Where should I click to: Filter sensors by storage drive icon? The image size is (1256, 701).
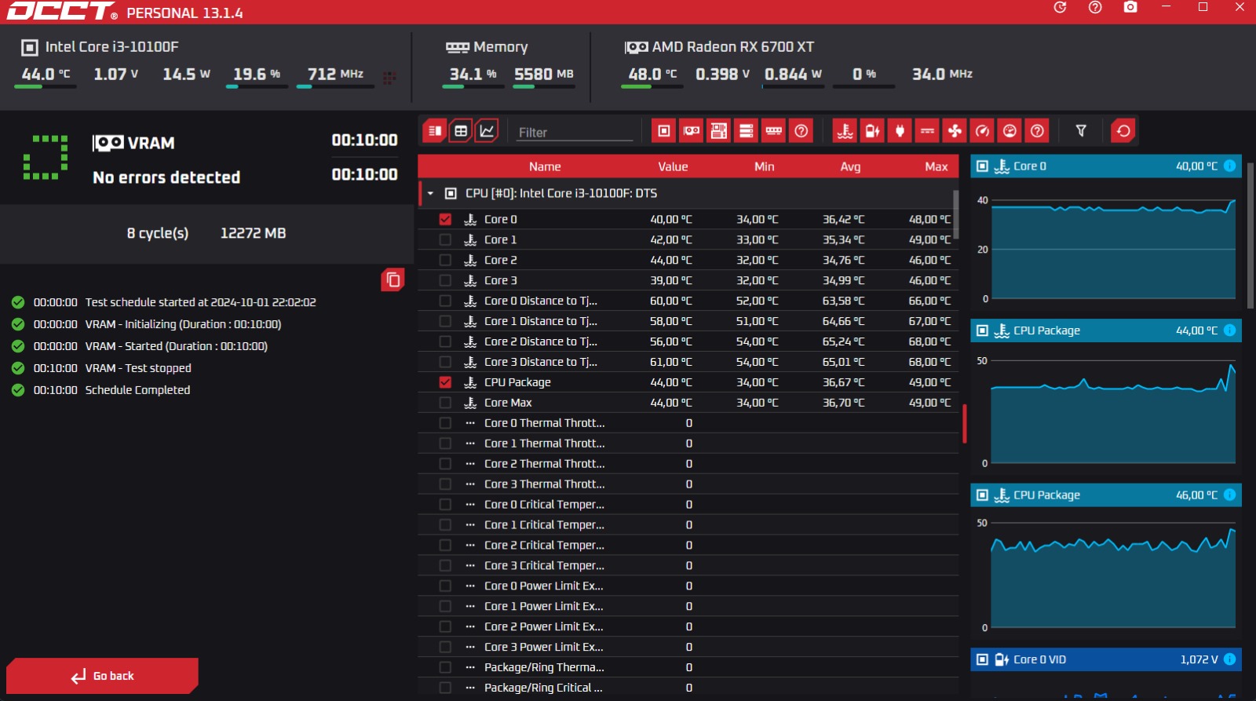point(747,131)
